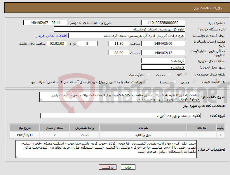The image size is (230, 175).
Task: Click the طبقه بندی موضوعی label
Action: coord(210,74)
